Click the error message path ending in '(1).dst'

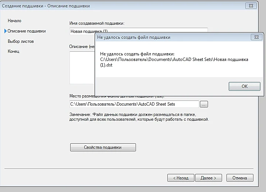pos(174,62)
